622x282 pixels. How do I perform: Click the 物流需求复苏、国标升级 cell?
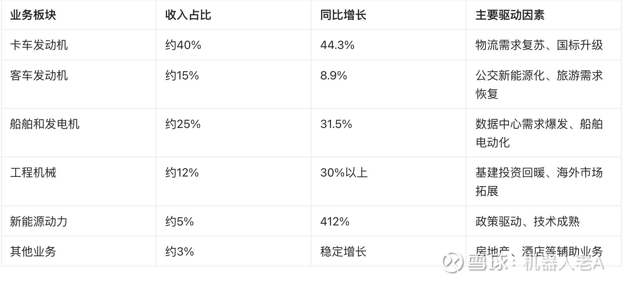pyautogui.click(x=539, y=45)
